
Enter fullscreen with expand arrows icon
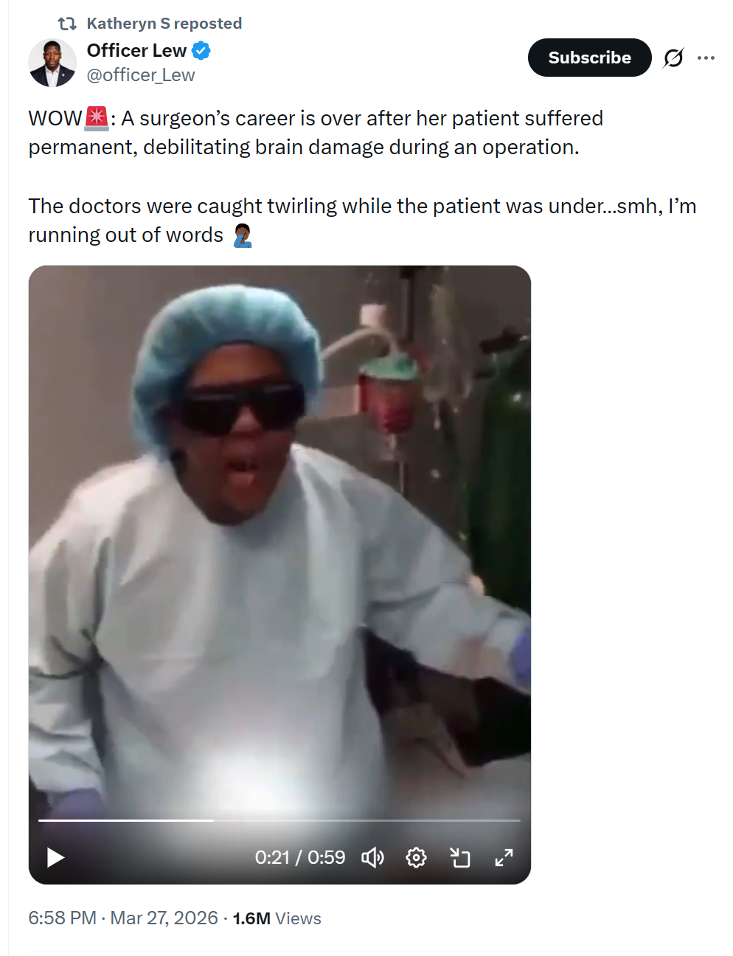504,857
